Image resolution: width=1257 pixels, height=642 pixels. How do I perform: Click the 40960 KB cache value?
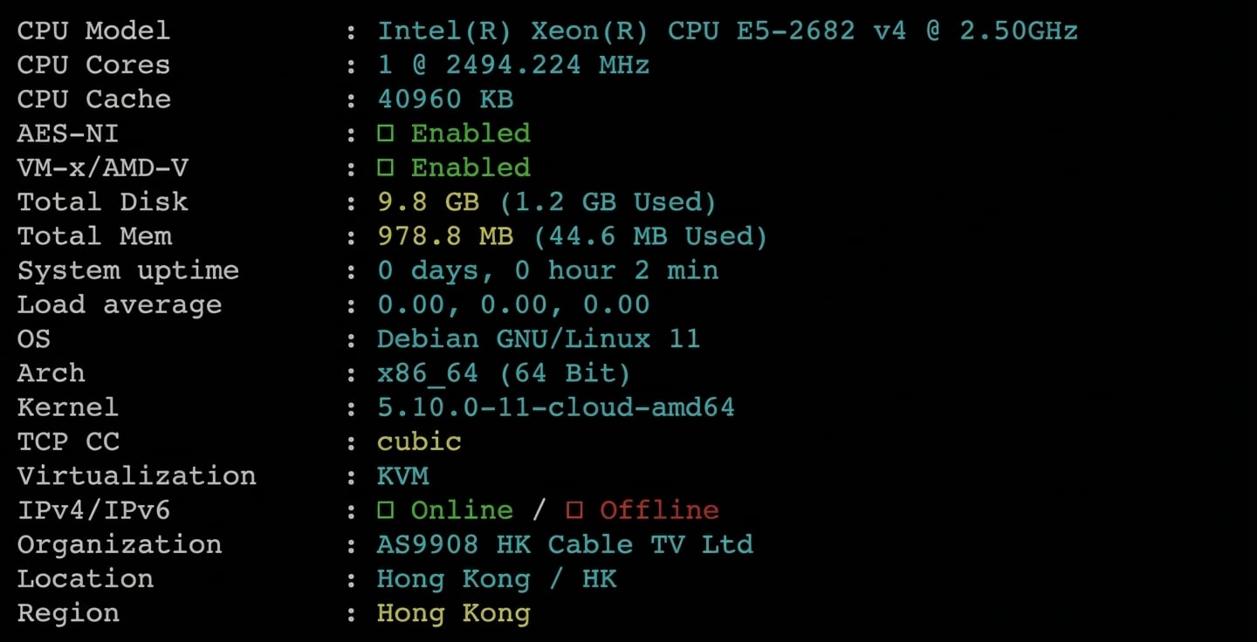pyautogui.click(x=445, y=99)
